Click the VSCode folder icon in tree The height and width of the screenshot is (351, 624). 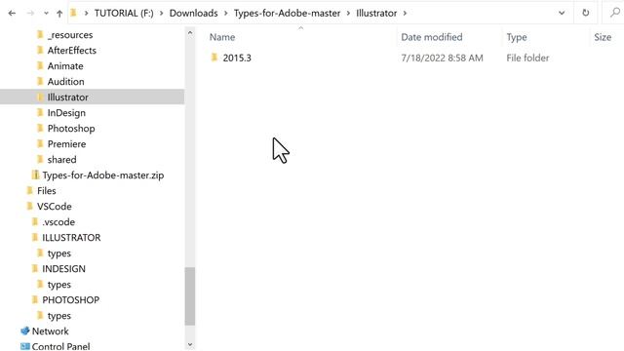coord(29,206)
